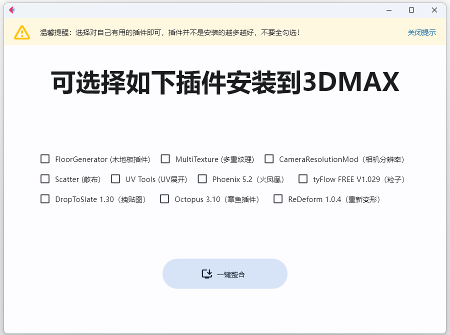Minimize the installer window
Screen dimensions: 450x335
[x=389, y=10]
